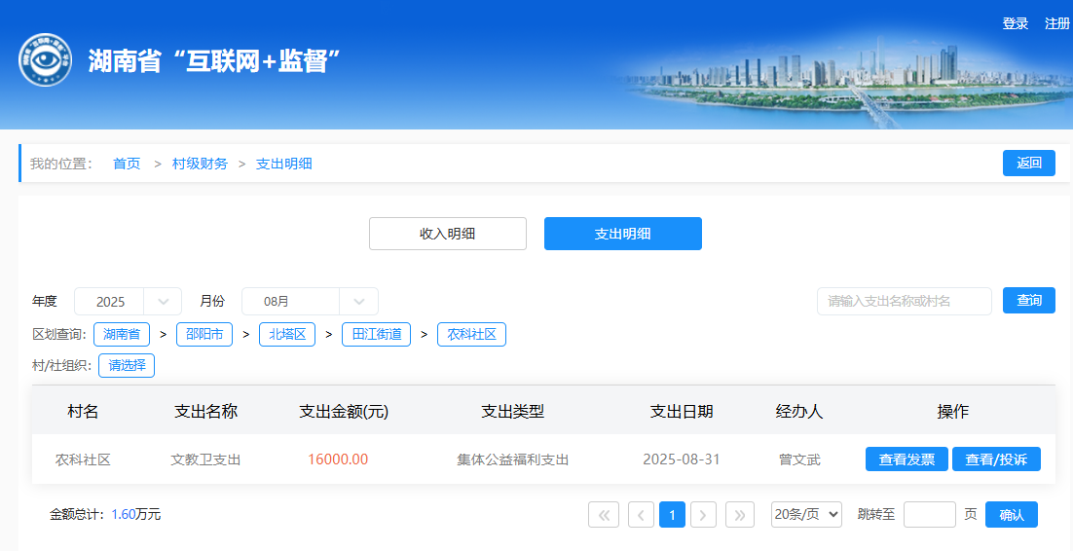The image size is (1073, 551).
Task: Open the 登录 link
Action: point(1016,23)
